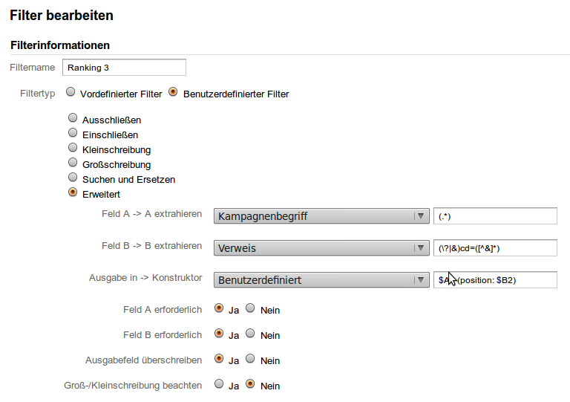Choose the Ausschließen filter option
The image size is (570, 402).
point(73,118)
